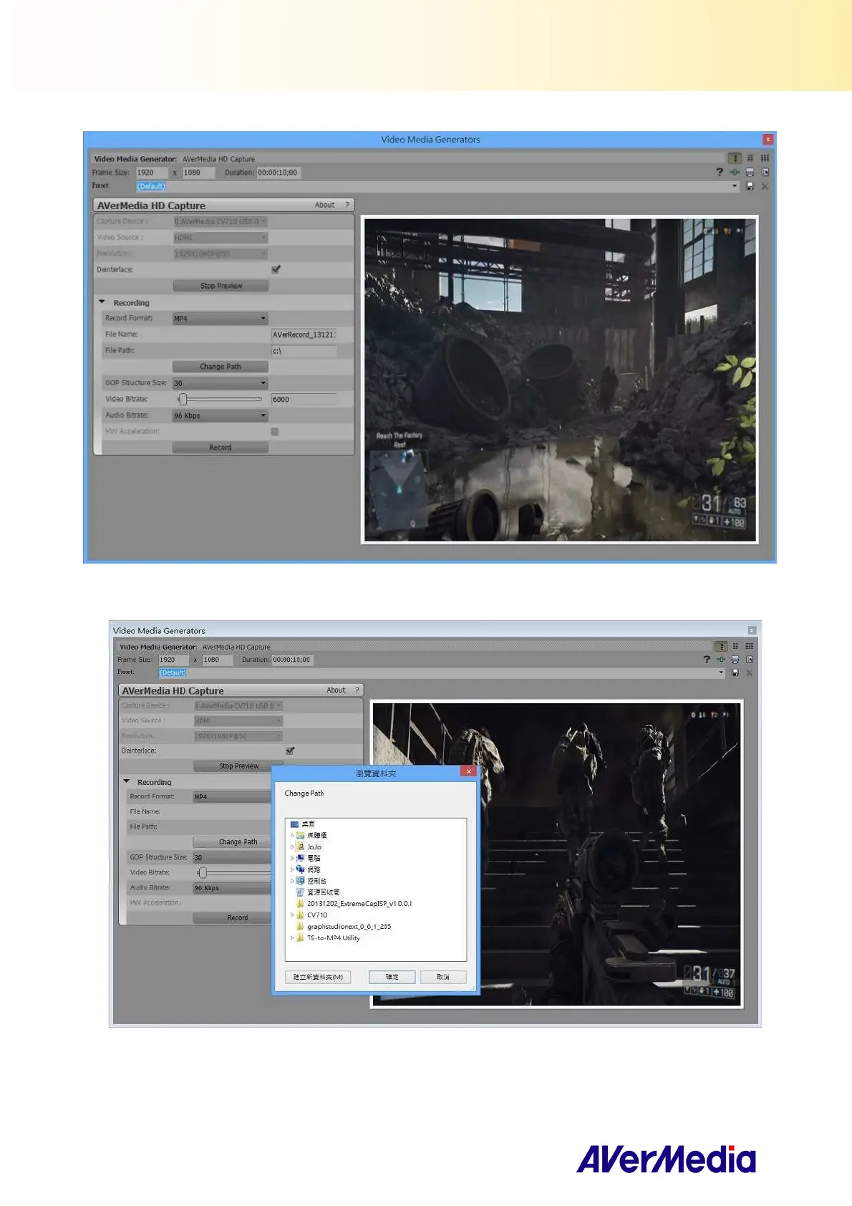Open the Record Format MP4 dropdown in upper window

point(220,319)
